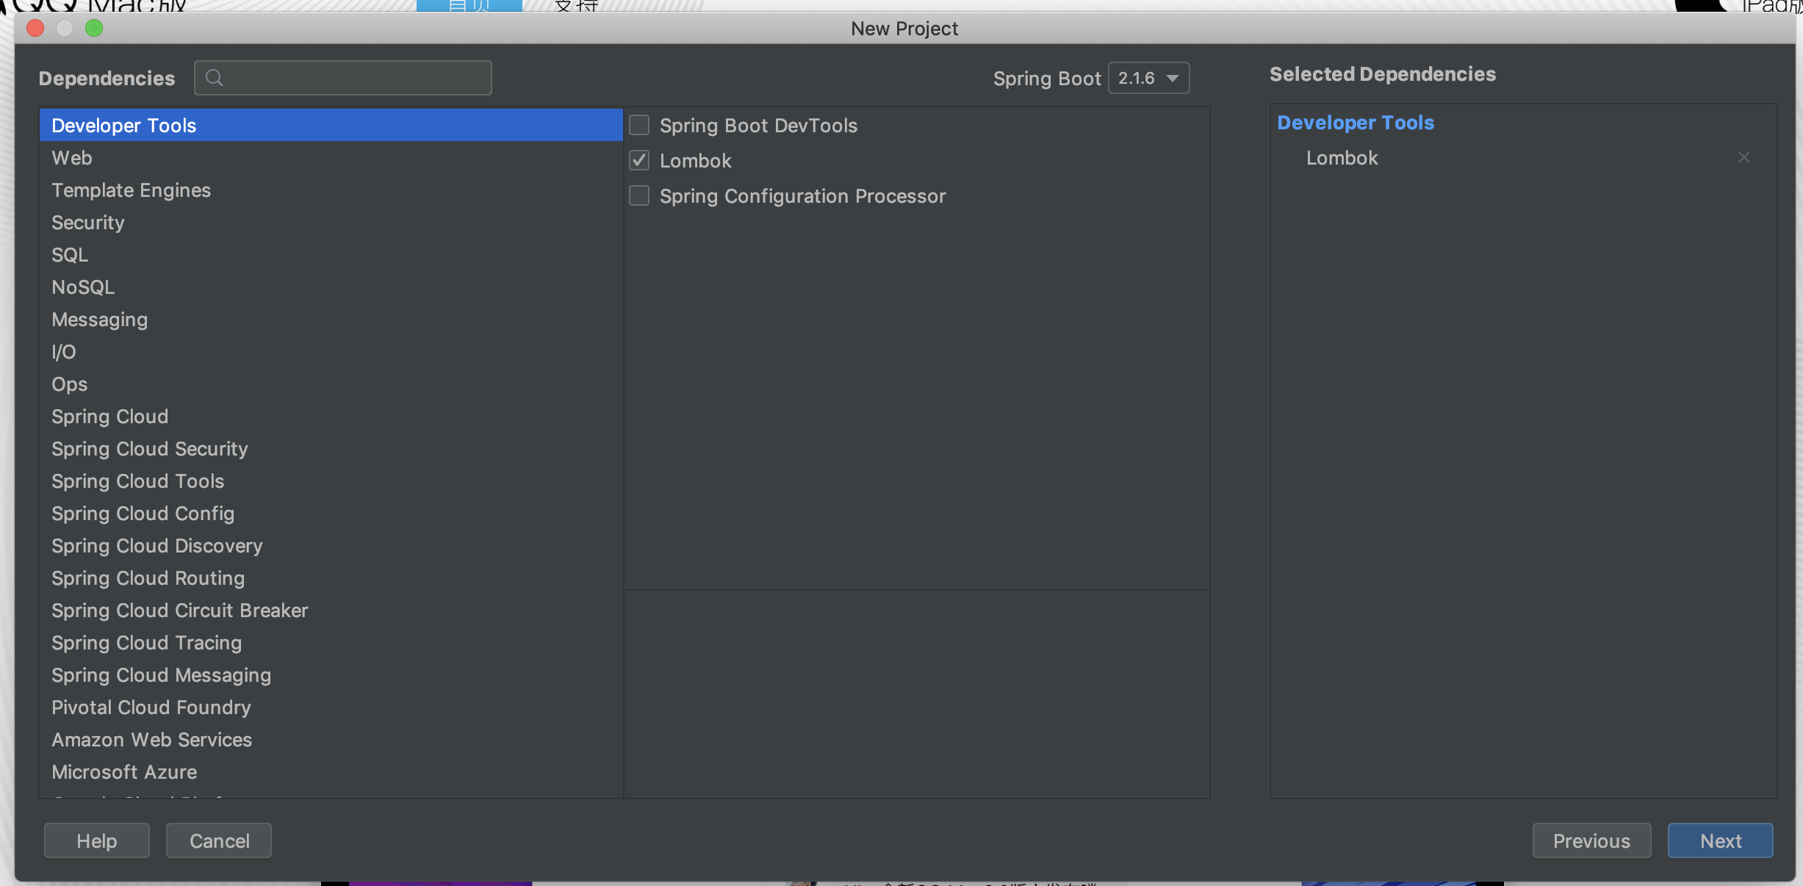
Task: Close the New Project window
Action: (x=35, y=28)
